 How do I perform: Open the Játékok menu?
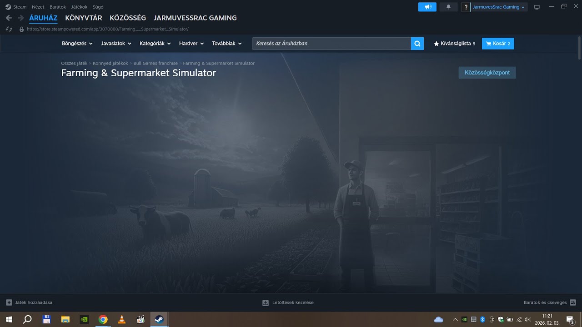[x=79, y=7]
